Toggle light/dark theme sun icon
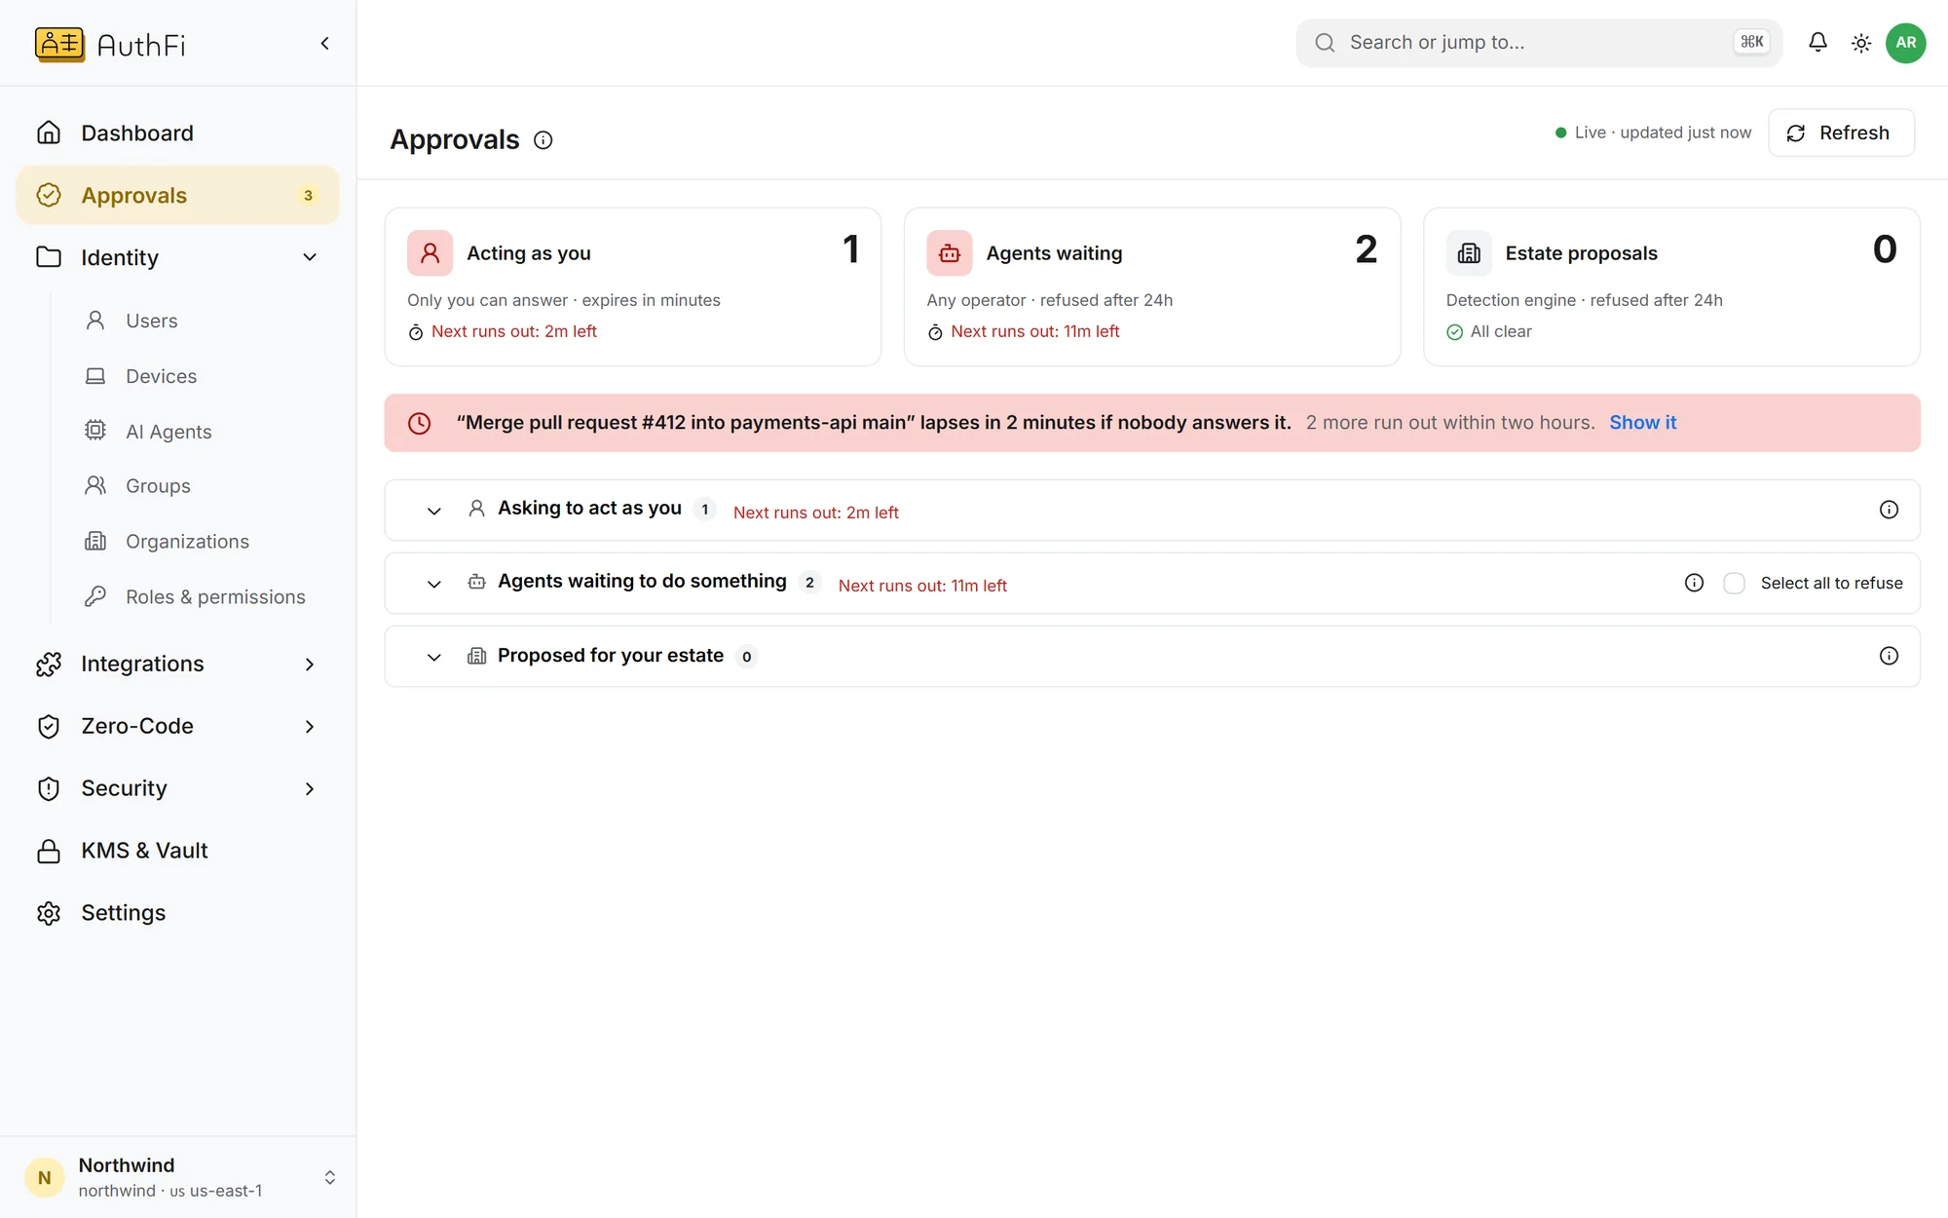This screenshot has width=1948, height=1218. [1861, 43]
